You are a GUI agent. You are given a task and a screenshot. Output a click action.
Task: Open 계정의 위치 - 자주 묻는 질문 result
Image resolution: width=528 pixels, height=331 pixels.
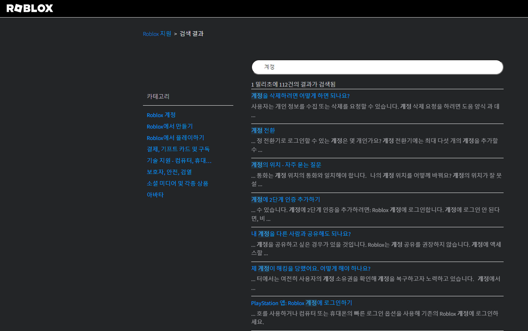(x=286, y=165)
